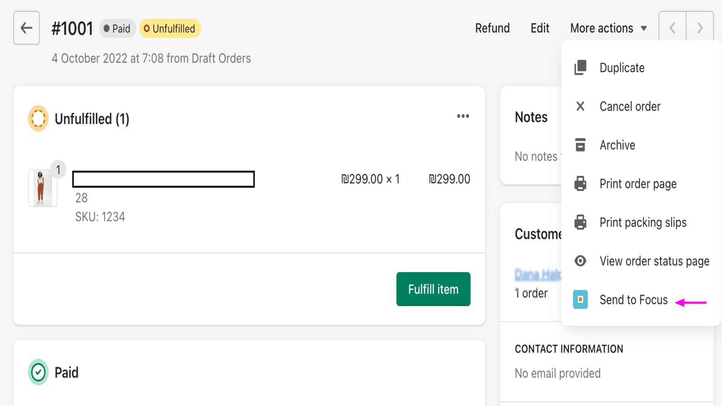
Task: Expand the More actions dropdown
Action: pos(608,28)
